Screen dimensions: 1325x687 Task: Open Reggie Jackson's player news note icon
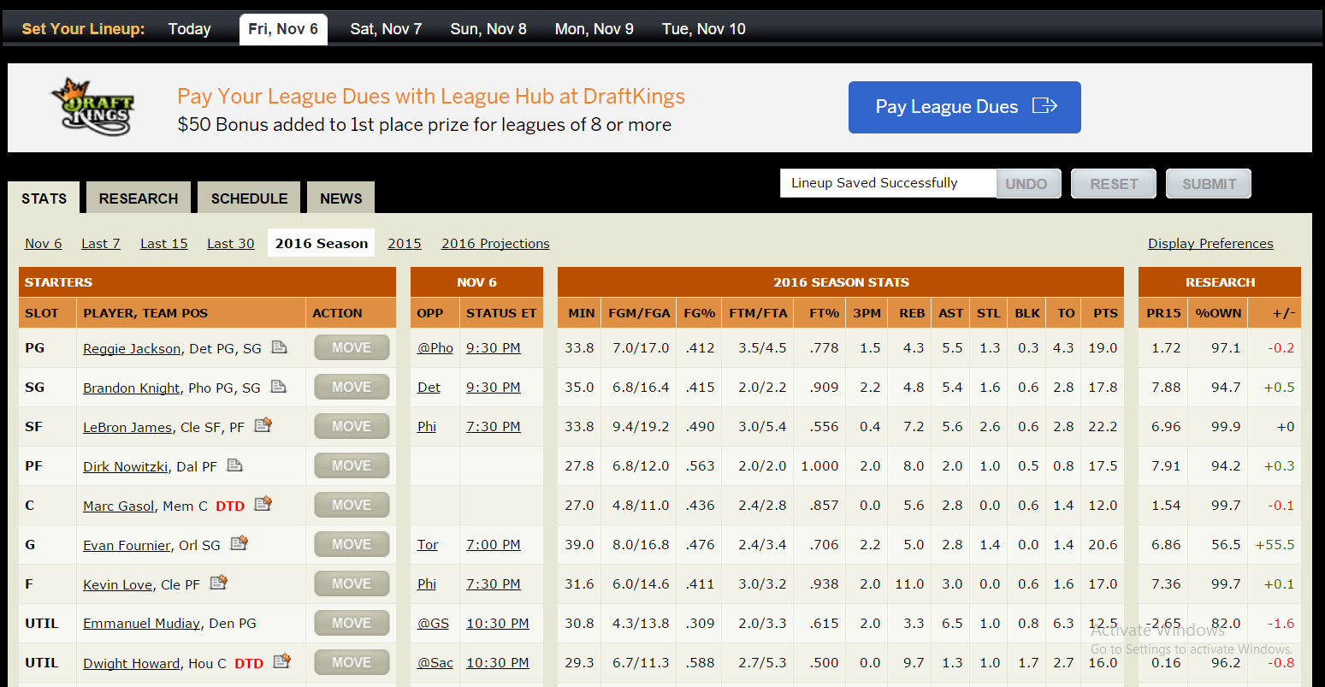(279, 347)
